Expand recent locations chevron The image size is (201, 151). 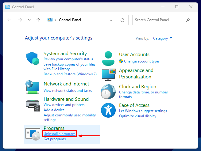[x=29, y=20]
